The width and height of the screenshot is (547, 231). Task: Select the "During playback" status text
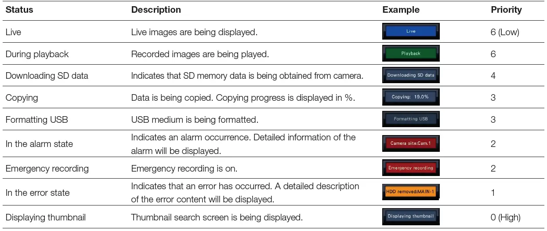pos(37,54)
